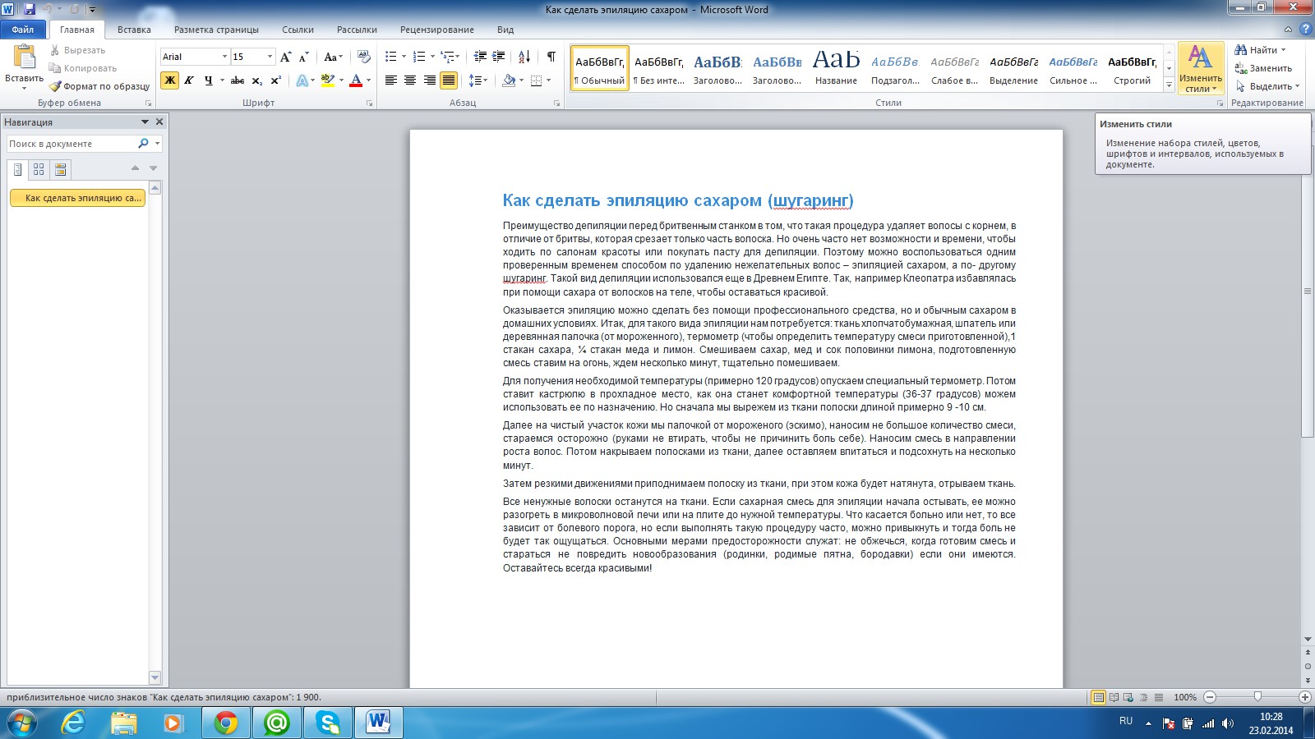Open the File (Файл) tab
Image resolution: width=1315 pixels, height=739 pixels.
tap(23, 30)
